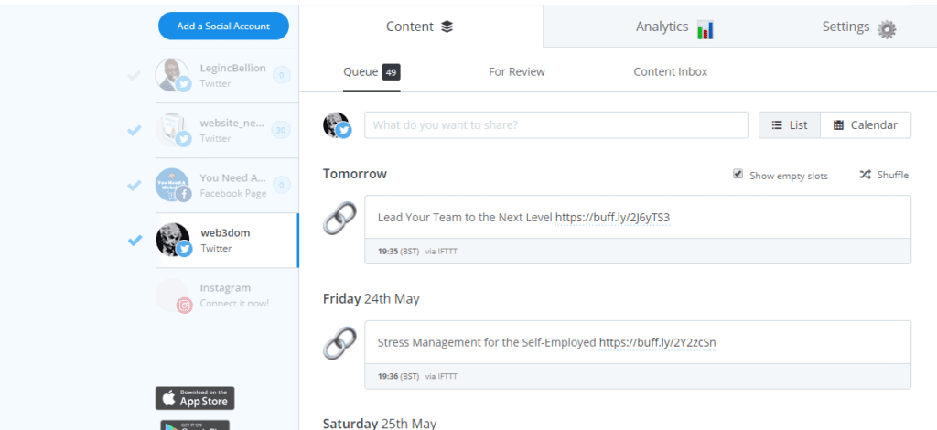Open the buff.ly/2J6yTS3 link

point(612,218)
